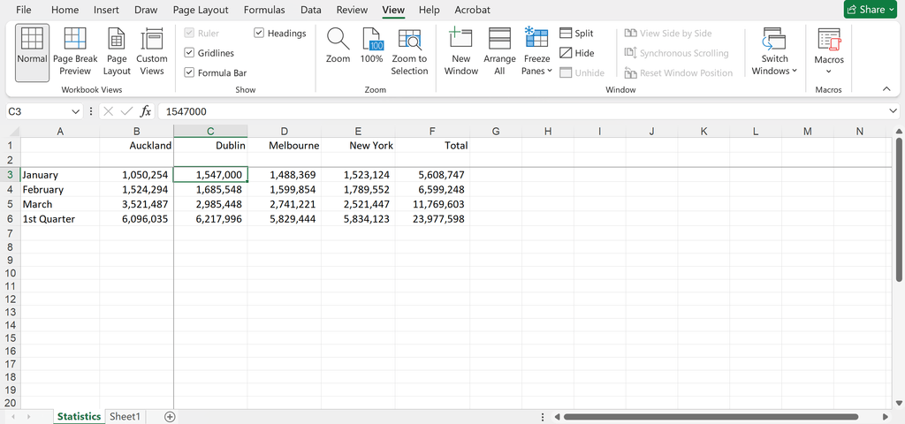905x424 pixels.
Task: Click next sheet navigation arrow
Action: (29, 417)
